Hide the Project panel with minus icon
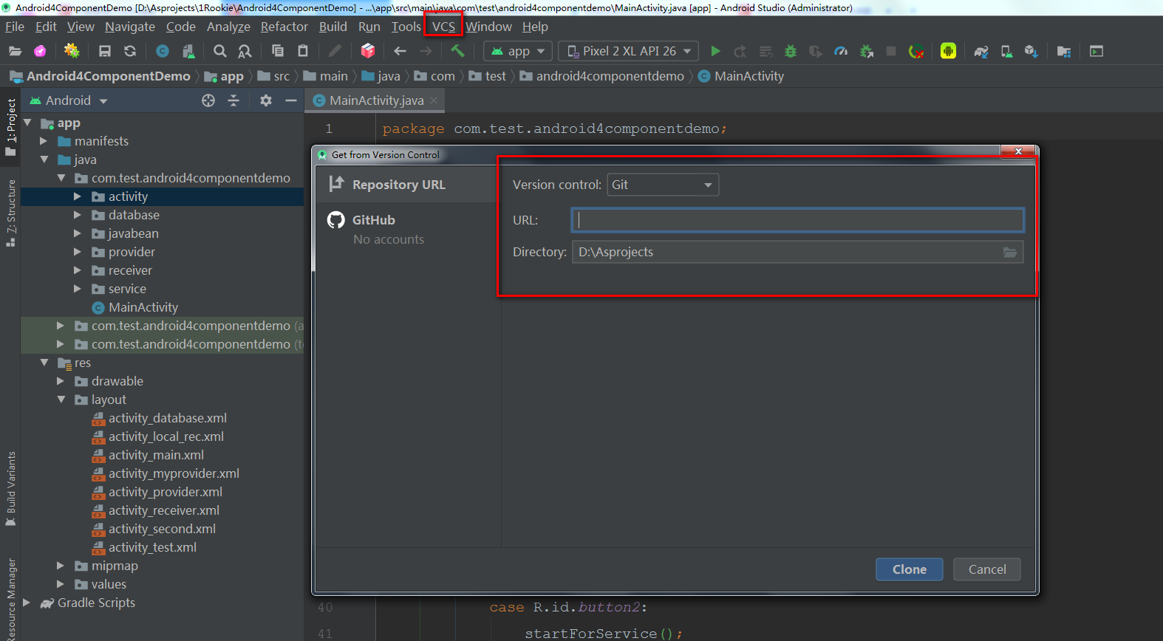Image resolution: width=1163 pixels, height=641 pixels. tap(291, 100)
